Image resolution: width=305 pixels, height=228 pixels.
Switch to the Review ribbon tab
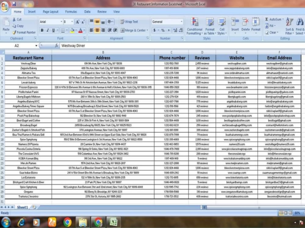[102, 12]
